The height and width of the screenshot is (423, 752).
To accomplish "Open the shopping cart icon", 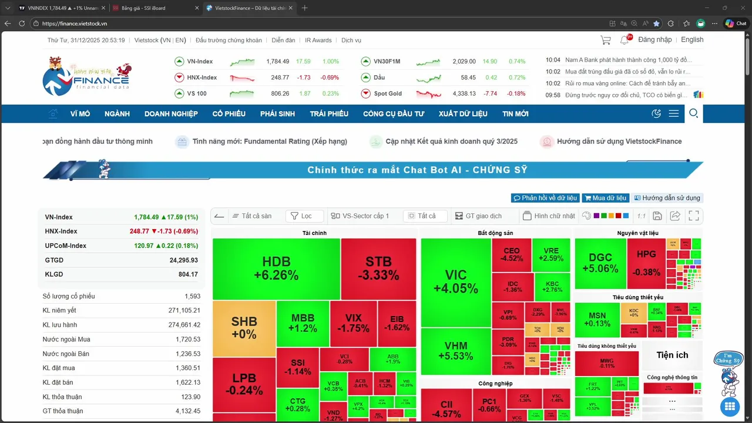I will click(605, 40).
